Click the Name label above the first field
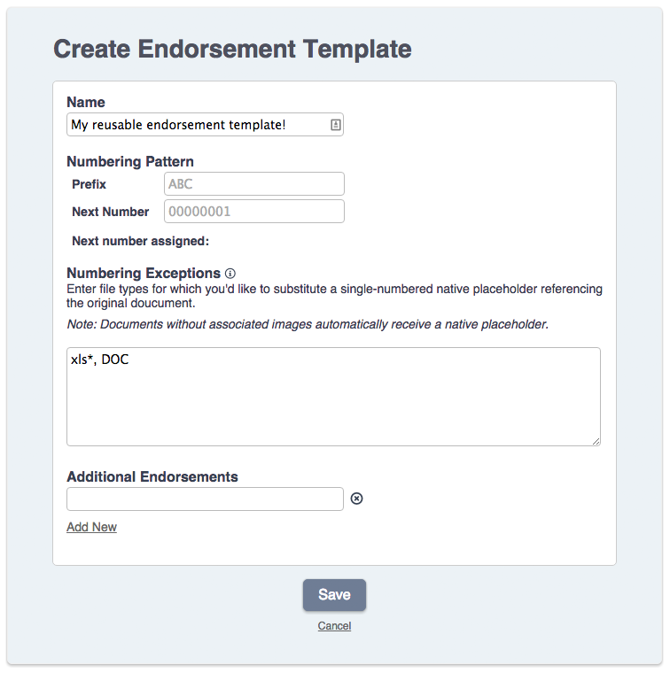The height and width of the screenshot is (673, 670). 86,102
